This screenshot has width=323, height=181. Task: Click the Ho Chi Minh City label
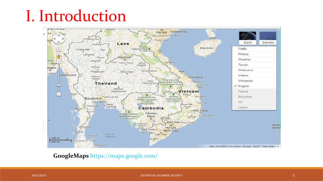tap(171, 129)
